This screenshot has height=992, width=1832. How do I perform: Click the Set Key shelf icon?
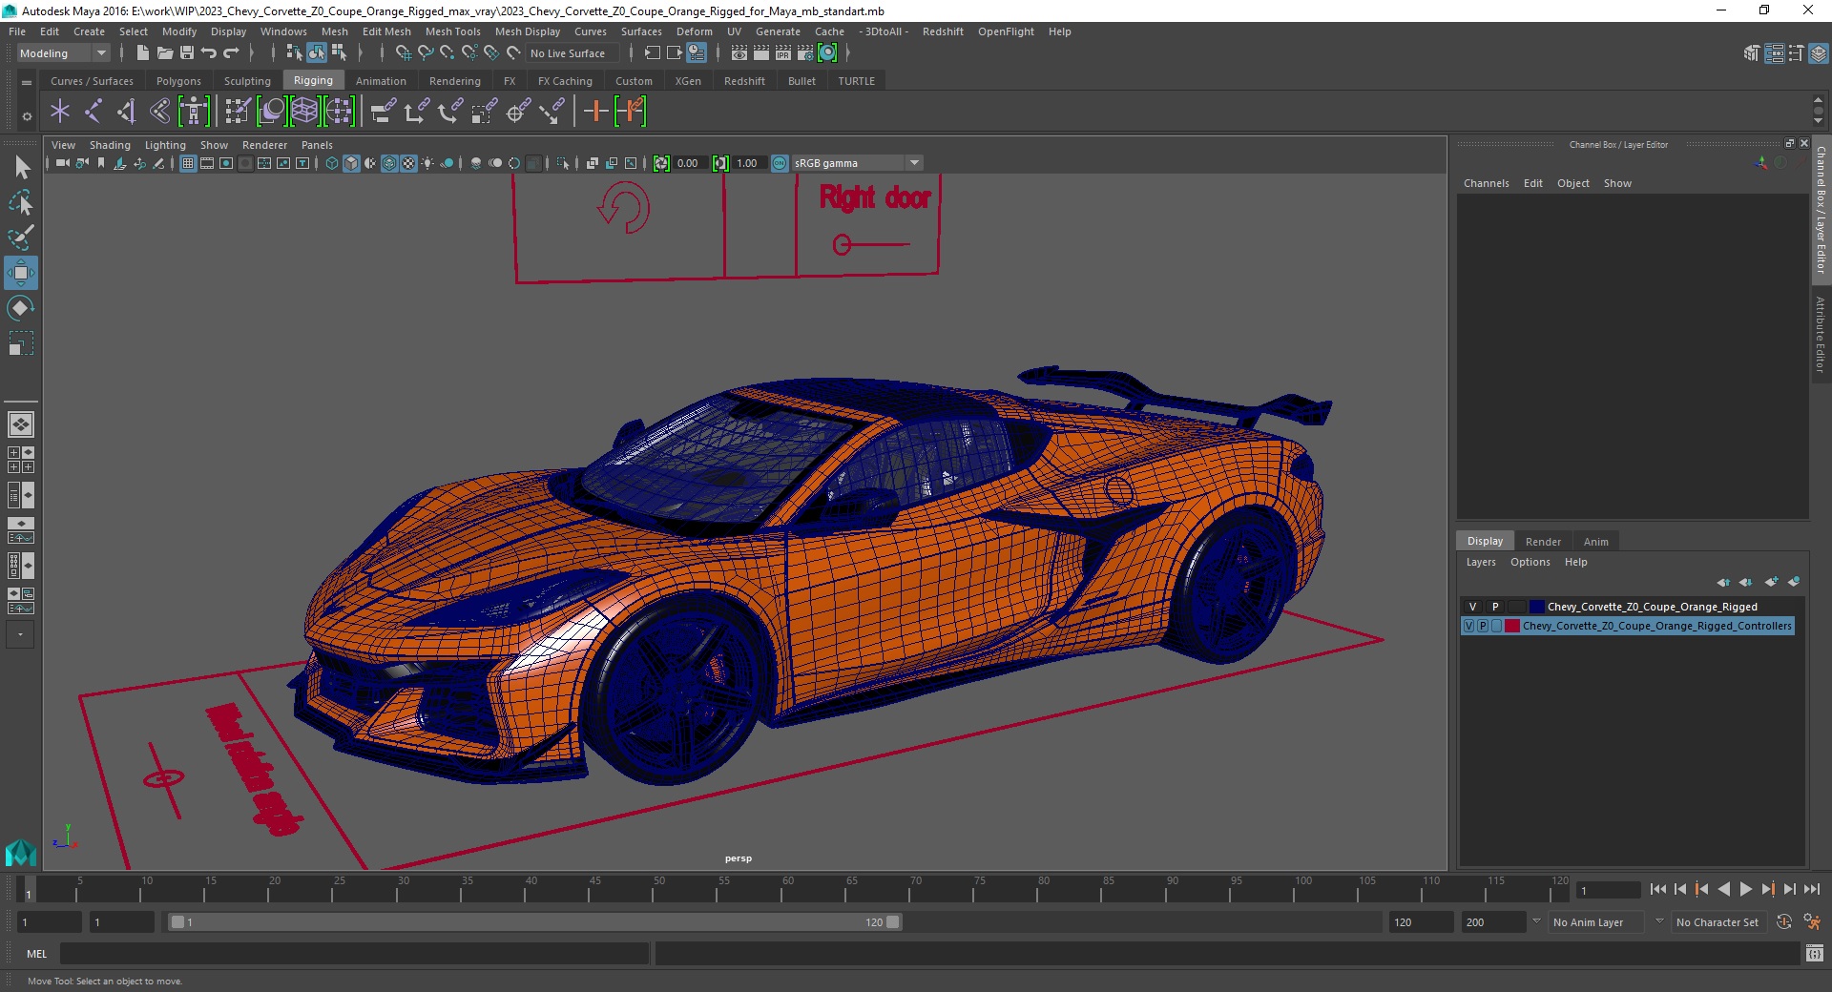[x=595, y=112]
